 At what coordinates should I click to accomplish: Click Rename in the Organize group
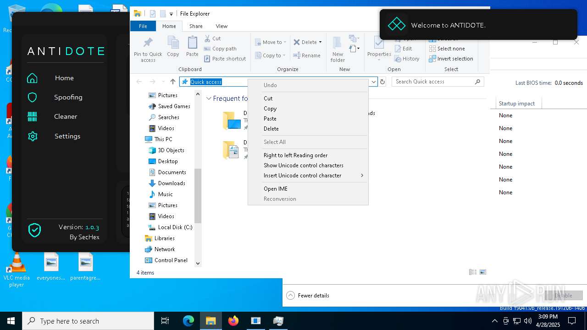pyautogui.click(x=307, y=55)
